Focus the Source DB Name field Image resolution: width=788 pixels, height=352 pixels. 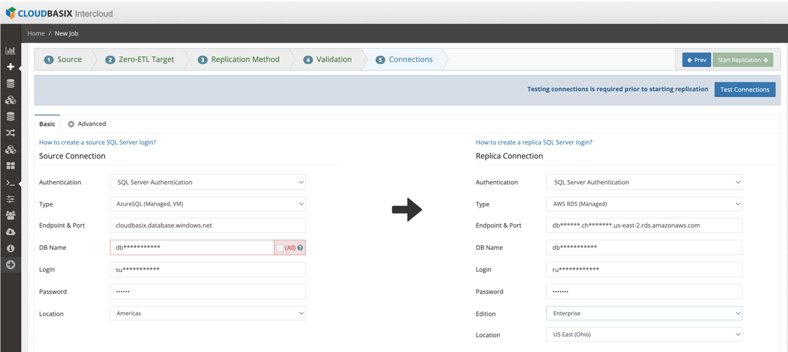point(192,247)
